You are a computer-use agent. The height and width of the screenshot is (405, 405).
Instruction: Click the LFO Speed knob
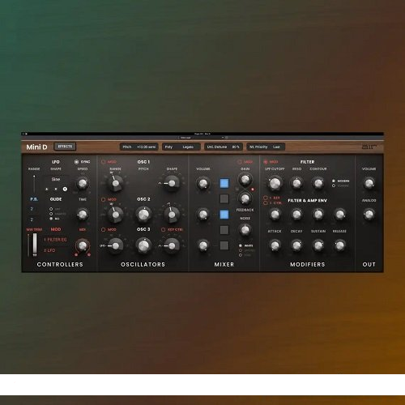click(x=83, y=183)
